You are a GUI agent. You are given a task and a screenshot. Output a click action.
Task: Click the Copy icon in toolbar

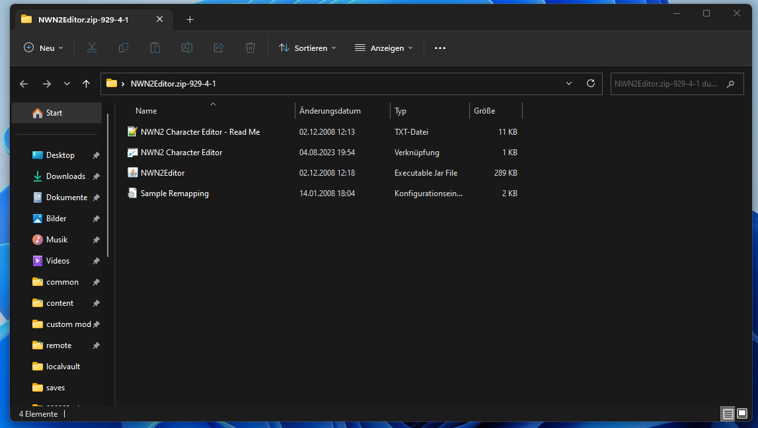(x=124, y=48)
